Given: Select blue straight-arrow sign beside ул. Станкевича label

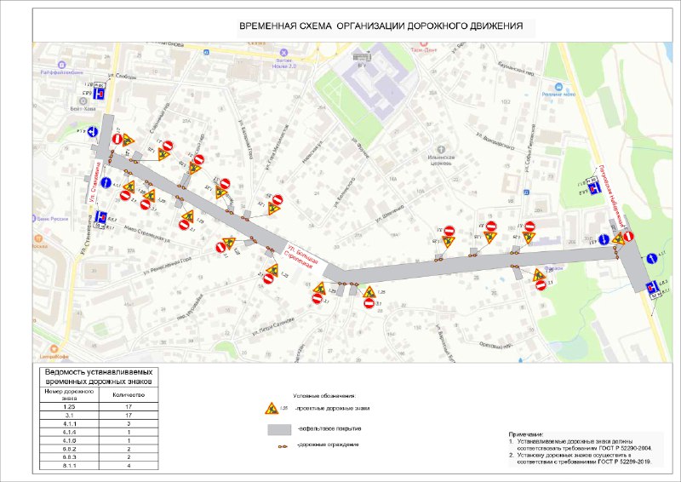Looking at the screenshot, I should (x=106, y=182).
